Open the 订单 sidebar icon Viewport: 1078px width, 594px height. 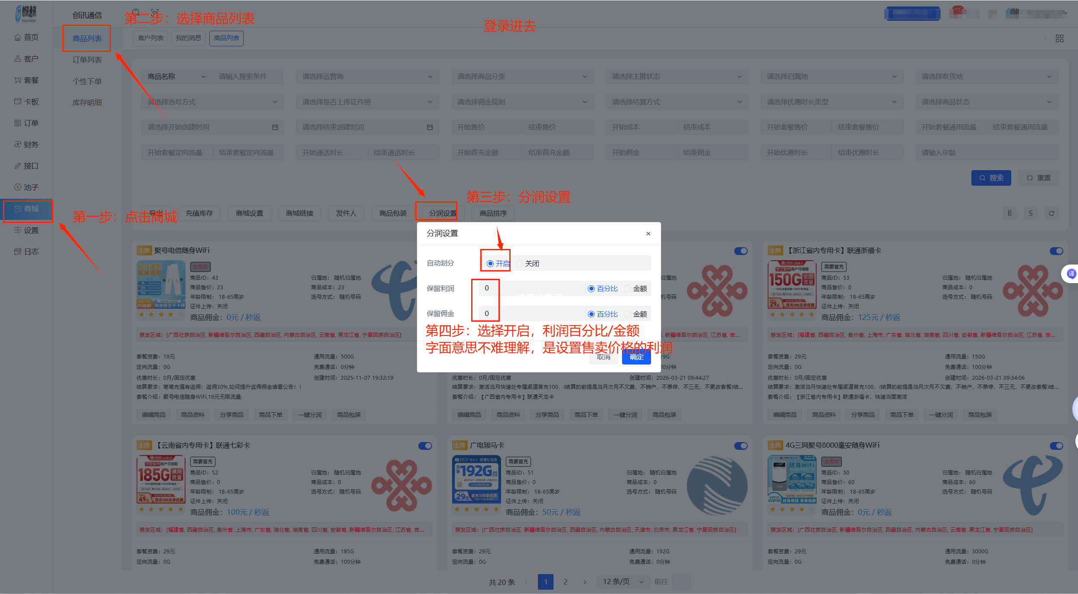click(27, 123)
